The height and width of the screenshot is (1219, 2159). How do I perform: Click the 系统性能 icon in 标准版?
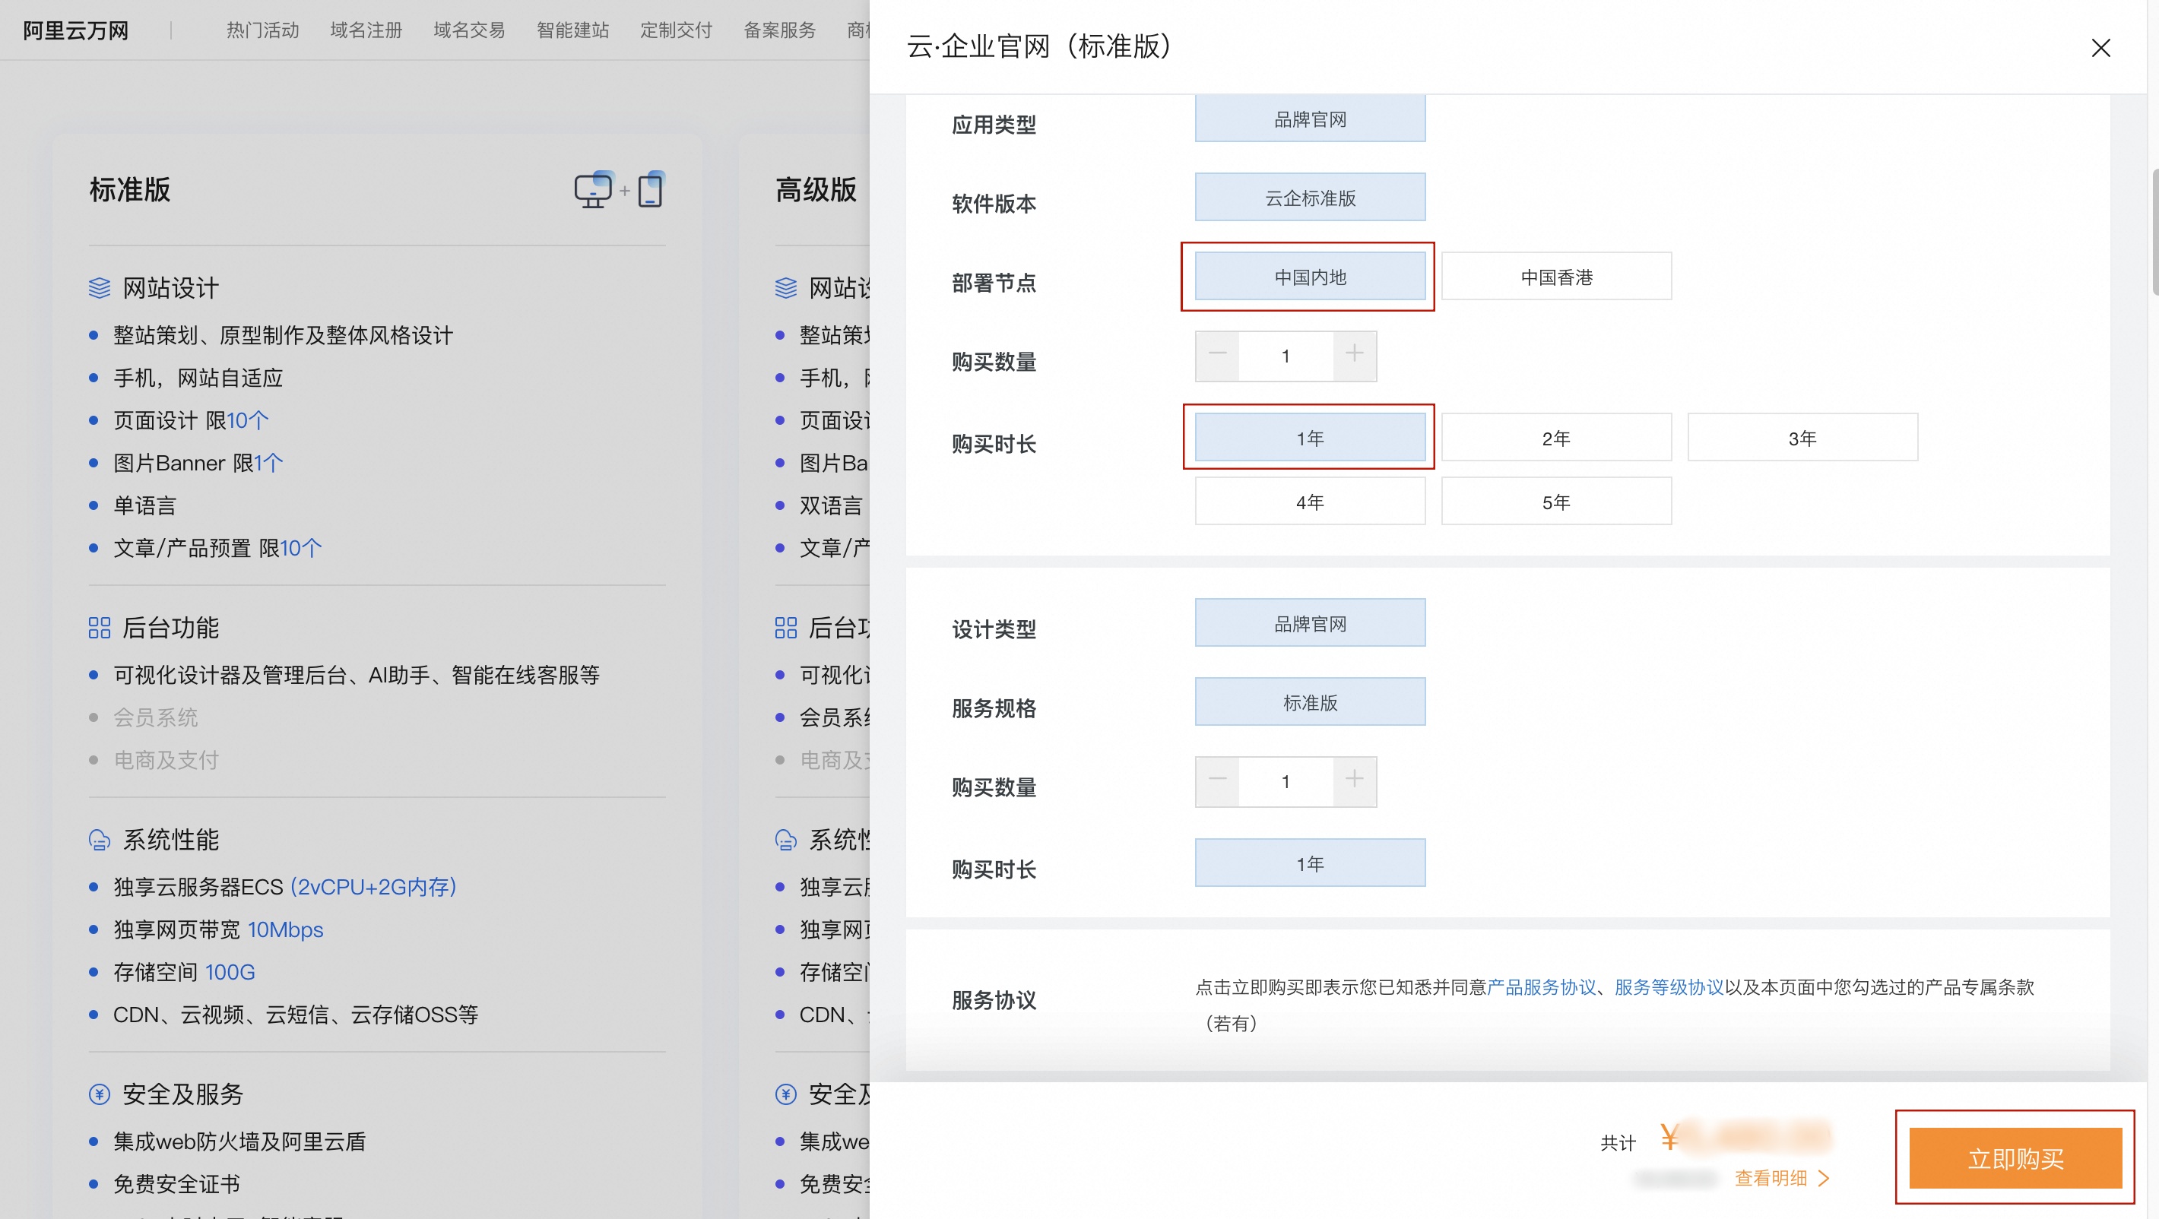99,840
